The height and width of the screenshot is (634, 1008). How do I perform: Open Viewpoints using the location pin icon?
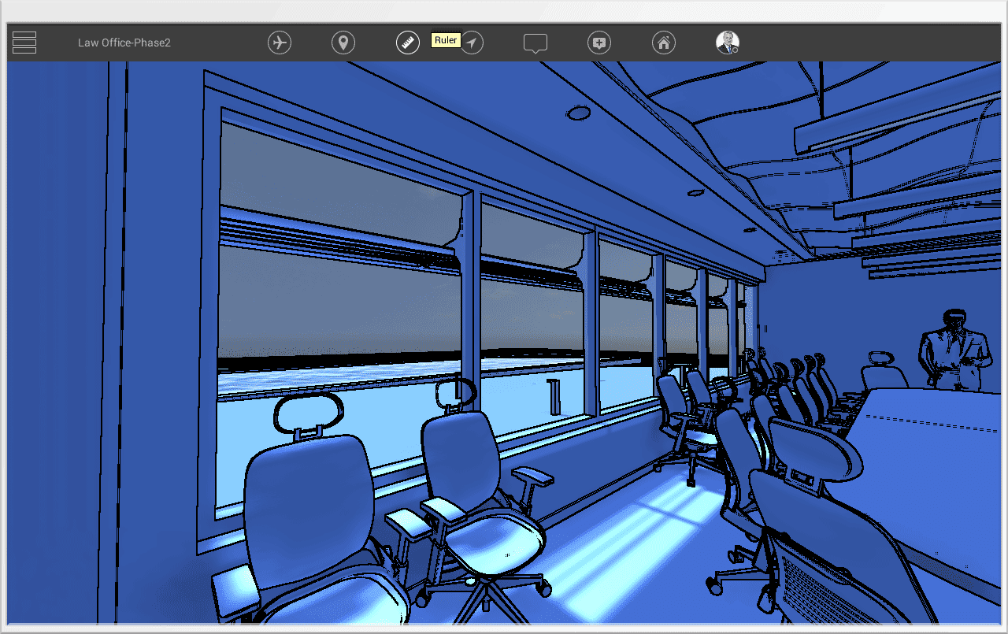coord(343,43)
